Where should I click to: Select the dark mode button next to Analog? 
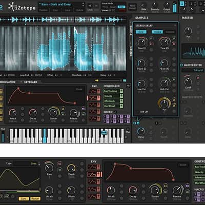[170, 32]
